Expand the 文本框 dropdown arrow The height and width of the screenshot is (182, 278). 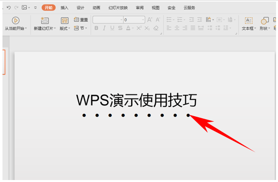[x=255, y=28]
